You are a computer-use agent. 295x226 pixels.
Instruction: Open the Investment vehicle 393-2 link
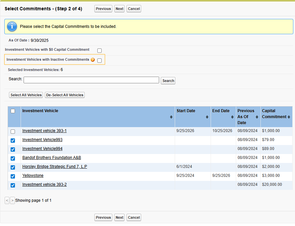tap(45, 185)
